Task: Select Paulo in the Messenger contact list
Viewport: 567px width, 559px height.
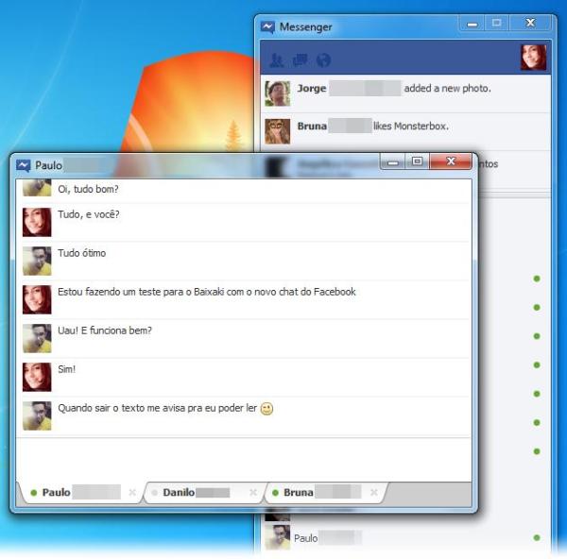Action: click(306, 538)
